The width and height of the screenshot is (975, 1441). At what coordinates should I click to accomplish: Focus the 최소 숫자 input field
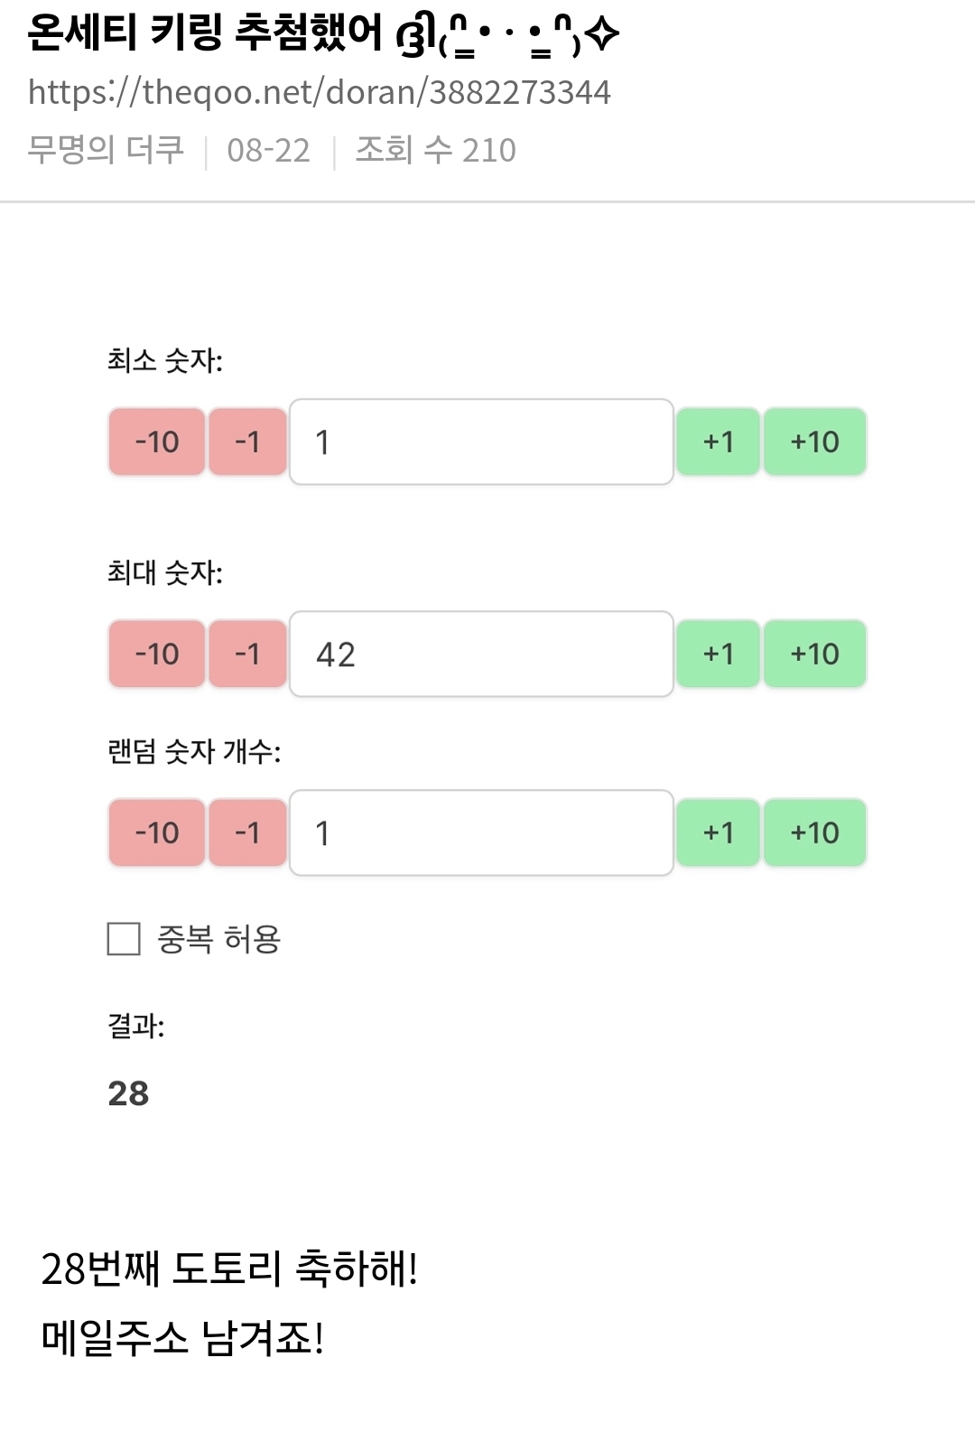pyautogui.click(x=481, y=442)
